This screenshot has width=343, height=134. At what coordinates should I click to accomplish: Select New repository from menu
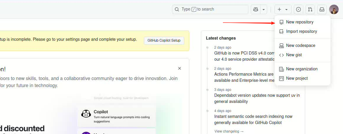pyautogui.click(x=302, y=22)
